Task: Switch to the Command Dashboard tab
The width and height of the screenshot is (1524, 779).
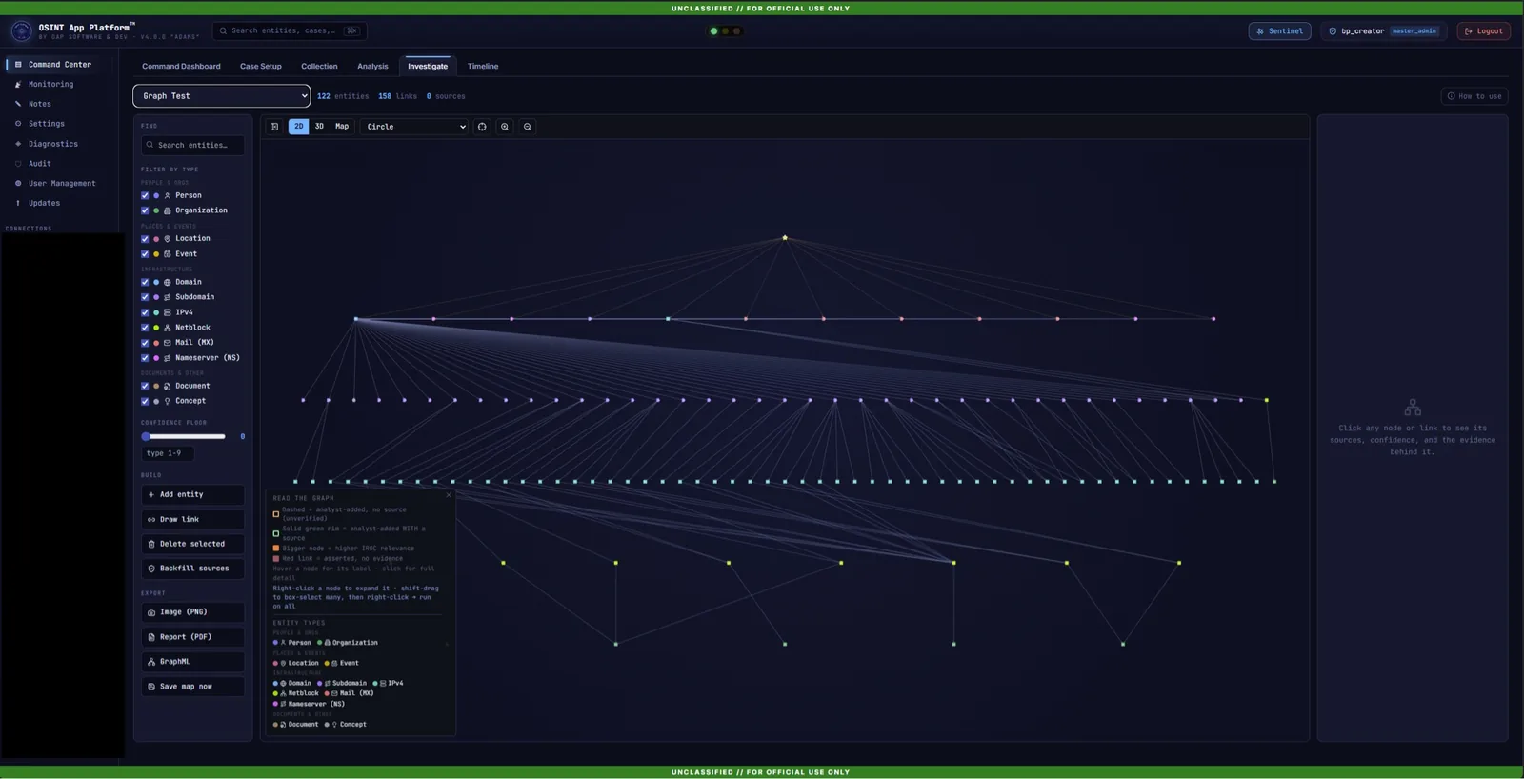Action: (181, 67)
